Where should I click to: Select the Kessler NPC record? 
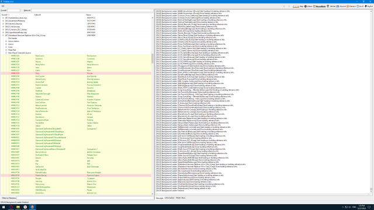(76, 158)
